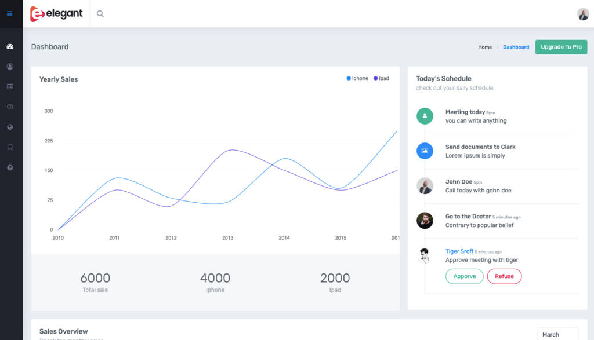
Task: Open the user account sidebar icon
Action: (10, 67)
